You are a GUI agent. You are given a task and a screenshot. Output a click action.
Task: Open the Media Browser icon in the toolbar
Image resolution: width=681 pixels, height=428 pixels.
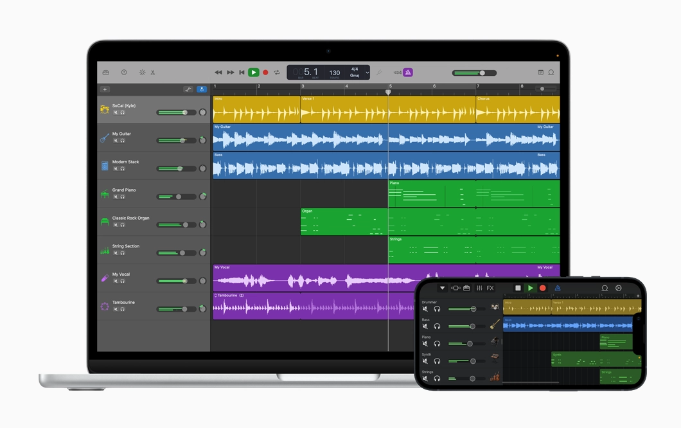(x=106, y=72)
